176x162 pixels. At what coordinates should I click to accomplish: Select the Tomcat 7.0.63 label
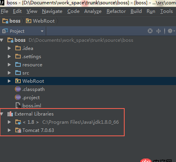(x=38, y=130)
